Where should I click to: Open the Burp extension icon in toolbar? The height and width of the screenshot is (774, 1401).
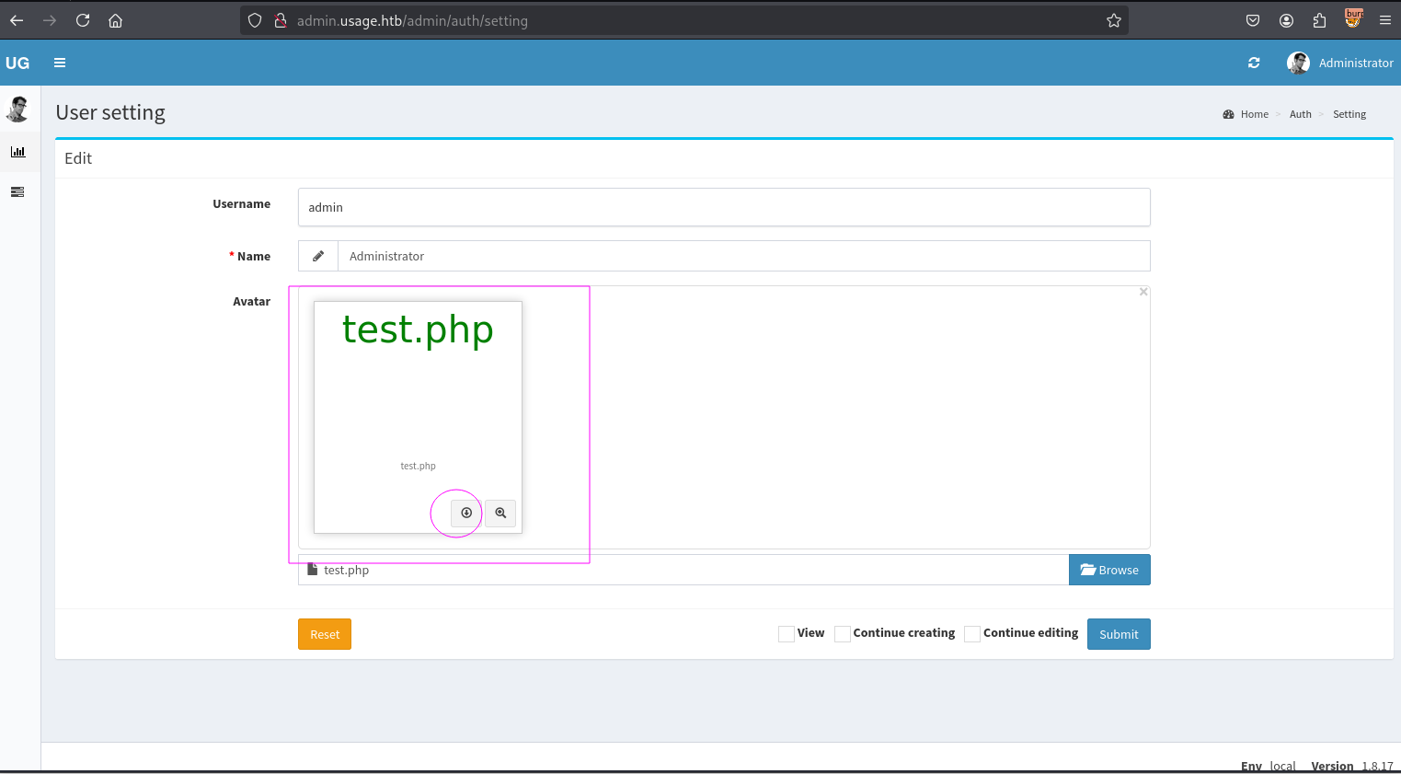coord(1353,18)
